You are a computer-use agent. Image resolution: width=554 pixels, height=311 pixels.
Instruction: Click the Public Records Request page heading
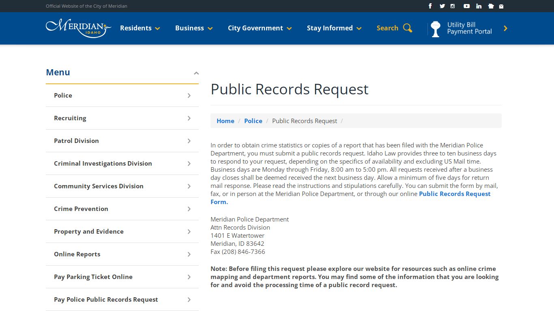[290, 89]
